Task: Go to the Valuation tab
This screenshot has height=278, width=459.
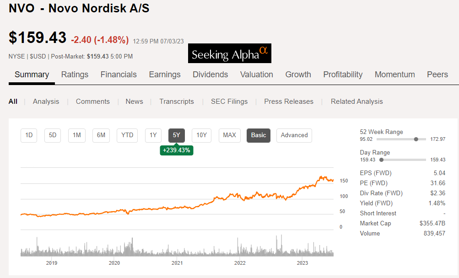Action: 256,75
